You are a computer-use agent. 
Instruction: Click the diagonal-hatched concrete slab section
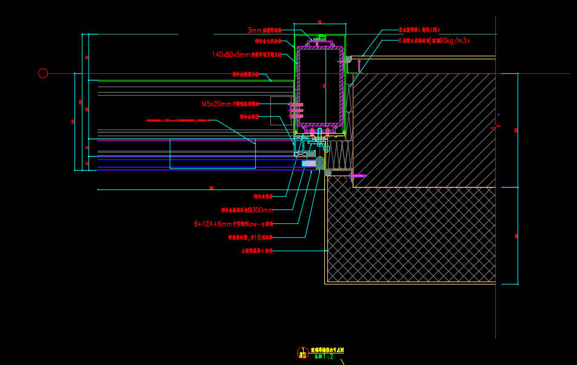click(x=424, y=130)
